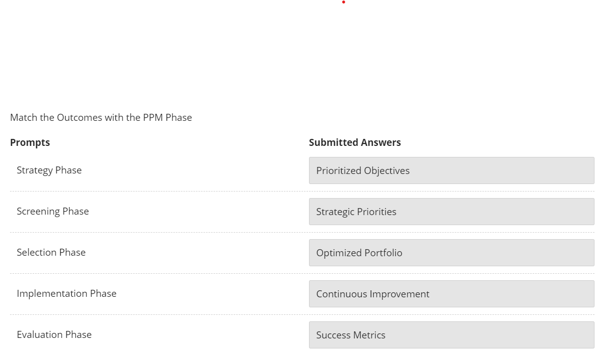Click the Submitted Answers column header
The height and width of the screenshot is (363, 599).
point(355,142)
